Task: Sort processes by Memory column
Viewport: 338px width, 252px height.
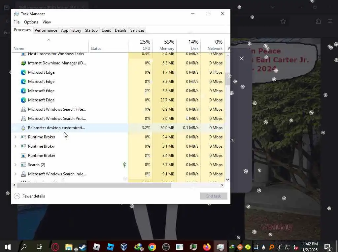Action: point(164,45)
